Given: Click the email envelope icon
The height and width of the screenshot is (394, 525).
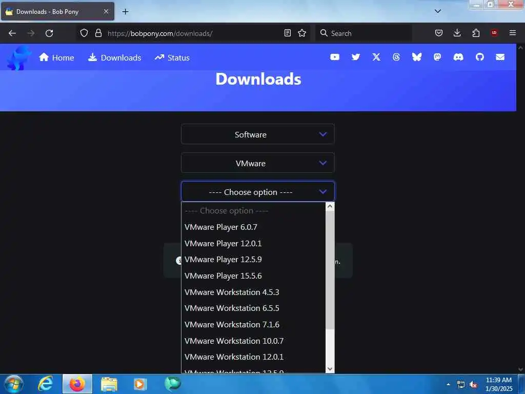Looking at the screenshot, I should pos(500,57).
